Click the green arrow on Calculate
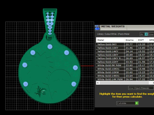Viewport: 154px width, 115px height. pos(137,103)
